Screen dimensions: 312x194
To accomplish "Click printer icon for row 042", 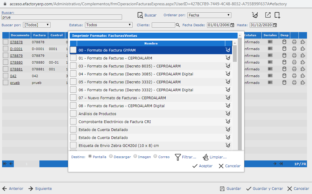I will pos(294,76).
